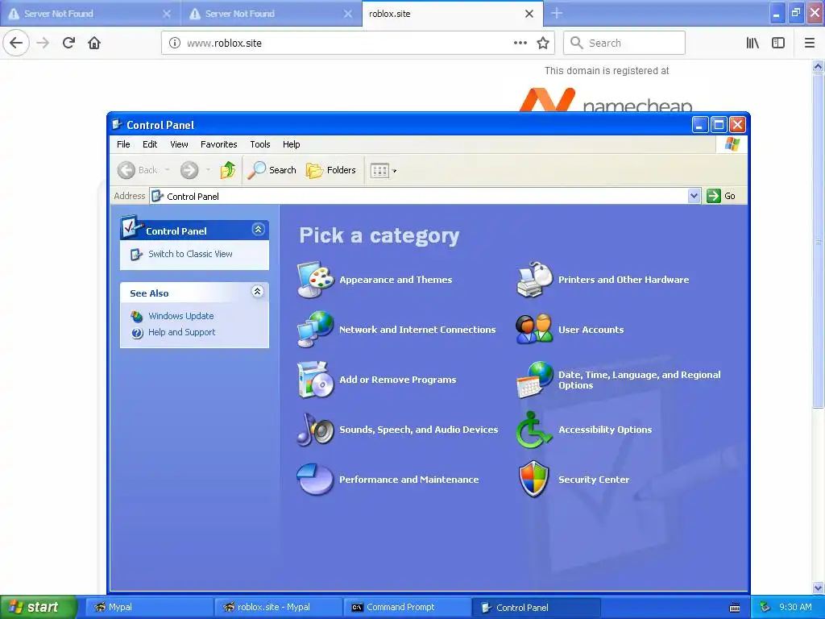Open the Add or Remove Programs icon
The width and height of the screenshot is (825, 619).
tap(315, 380)
